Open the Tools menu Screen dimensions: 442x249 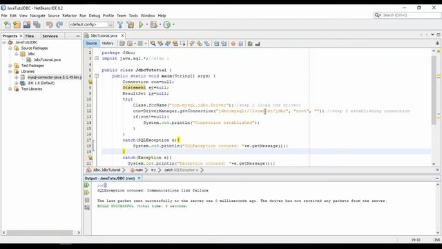tap(133, 15)
